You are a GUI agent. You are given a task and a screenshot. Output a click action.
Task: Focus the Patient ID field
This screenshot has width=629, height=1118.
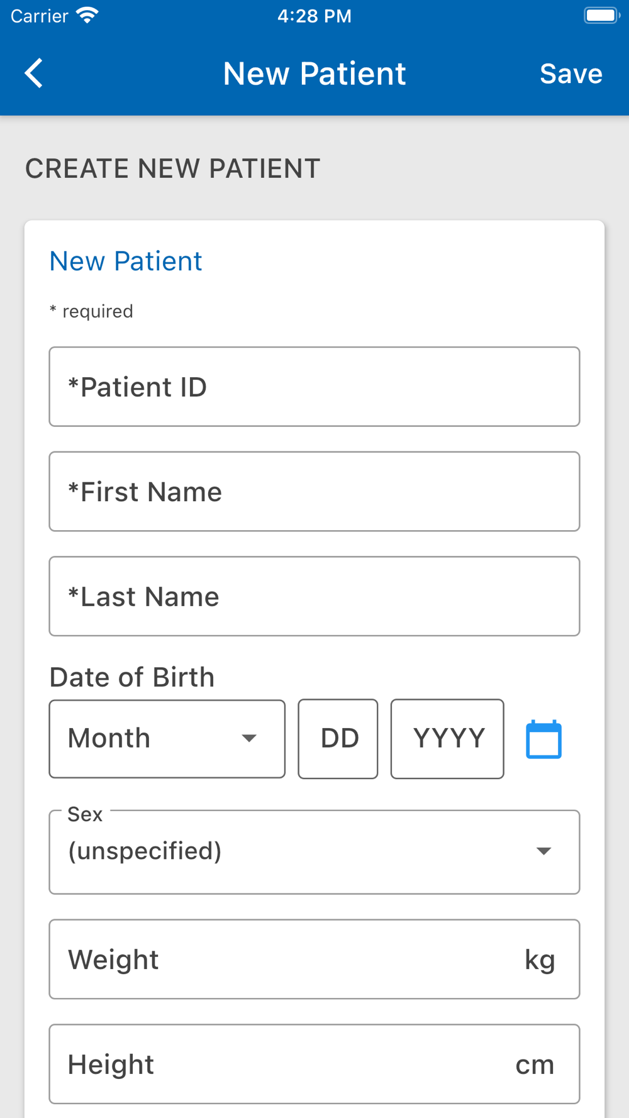click(x=314, y=387)
